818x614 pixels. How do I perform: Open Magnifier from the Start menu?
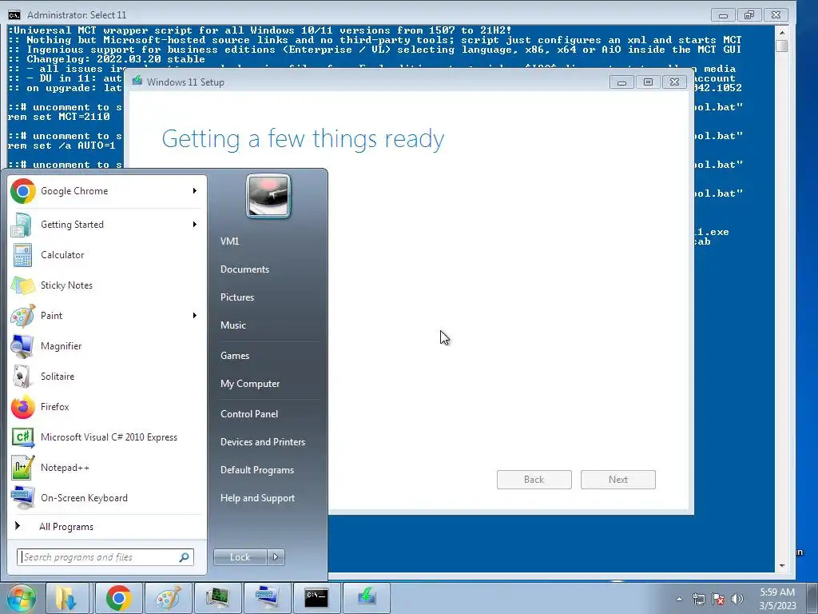[106, 345]
